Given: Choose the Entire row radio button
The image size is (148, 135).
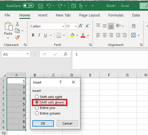Looking at the screenshot, I should tap(45, 108).
